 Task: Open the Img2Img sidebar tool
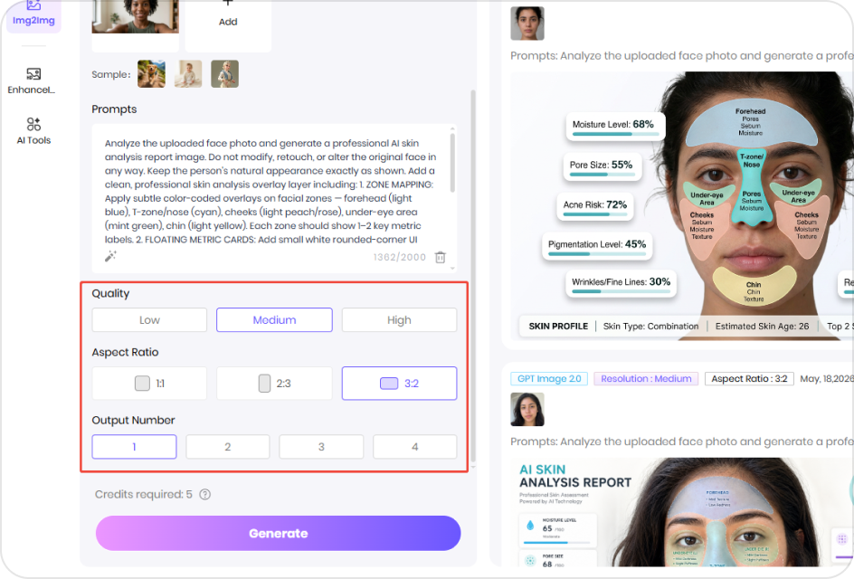pos(33,15)
